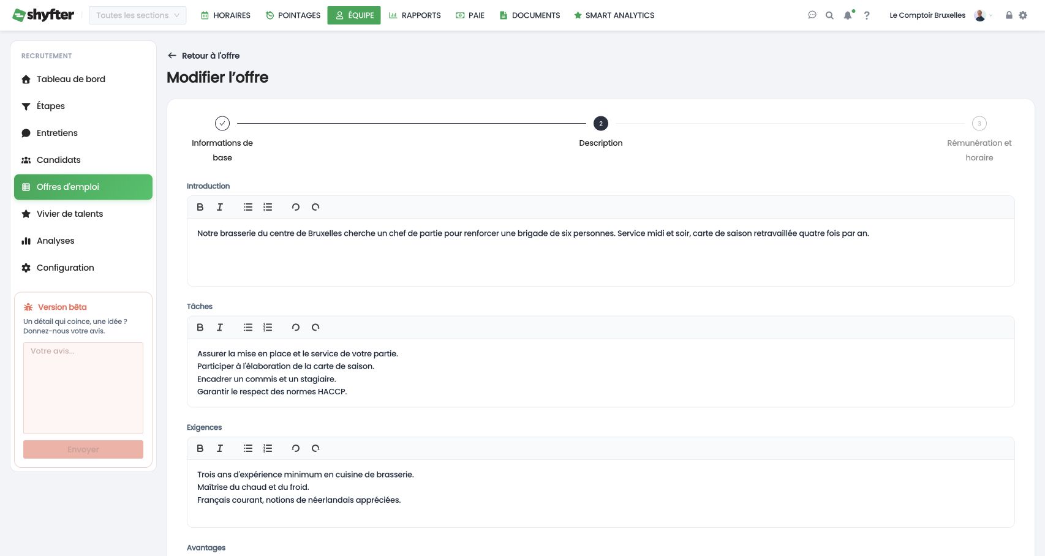Open the chat messages icon
Screen dimensions: 1045x556
[x=812, y=15]
